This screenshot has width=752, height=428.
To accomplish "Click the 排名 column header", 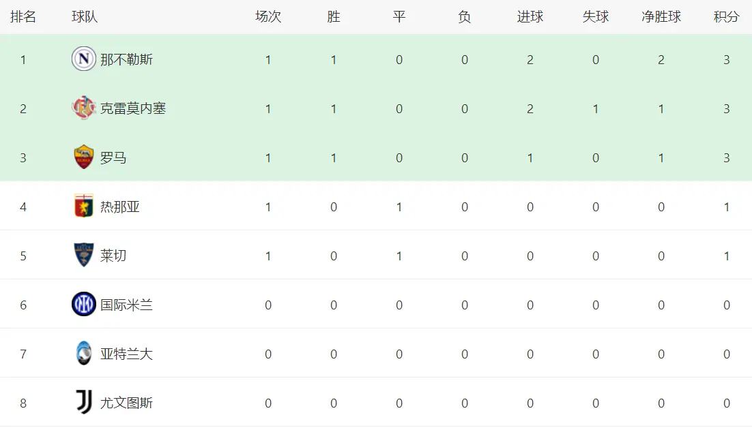I will [23, 17].
